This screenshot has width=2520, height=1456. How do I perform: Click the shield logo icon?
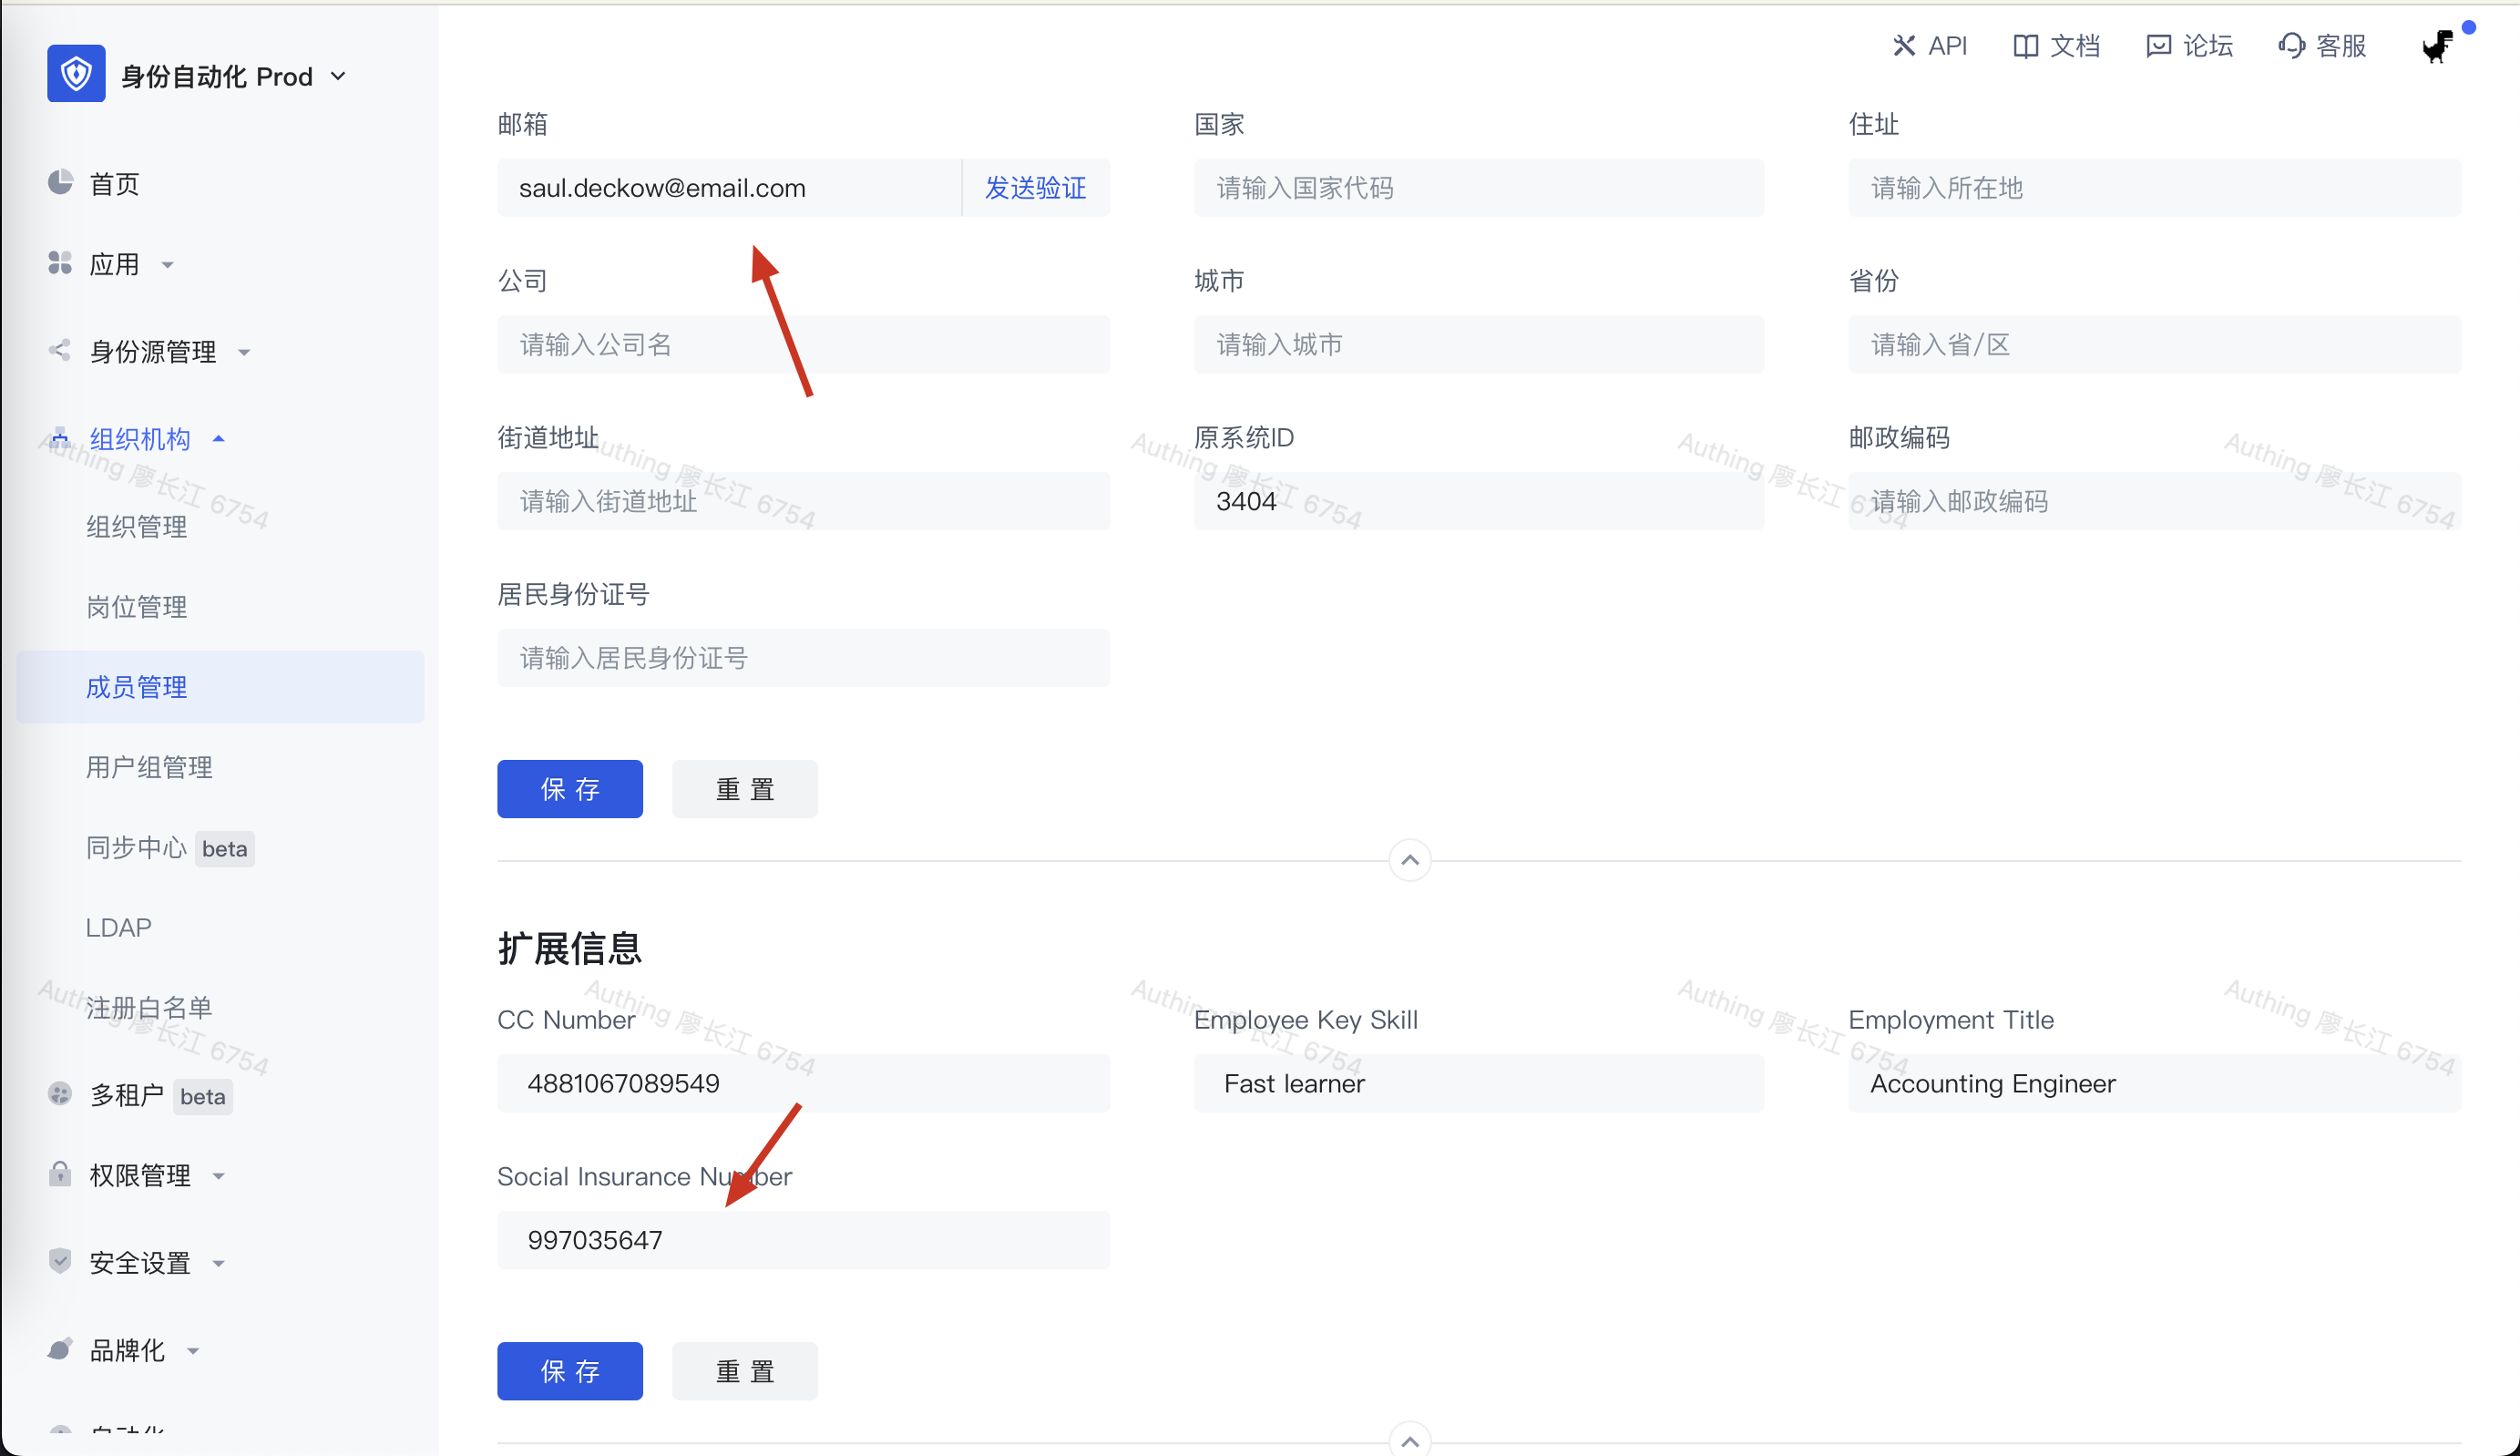[76, 74]
